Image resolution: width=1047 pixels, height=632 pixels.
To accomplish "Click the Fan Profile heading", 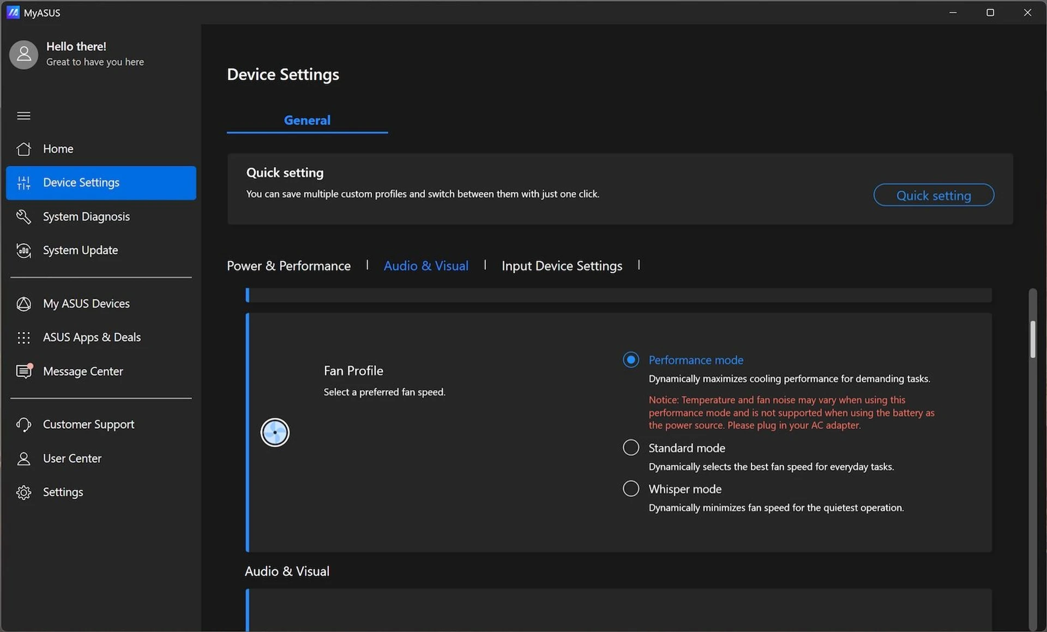I will click(x=353, y=371).
